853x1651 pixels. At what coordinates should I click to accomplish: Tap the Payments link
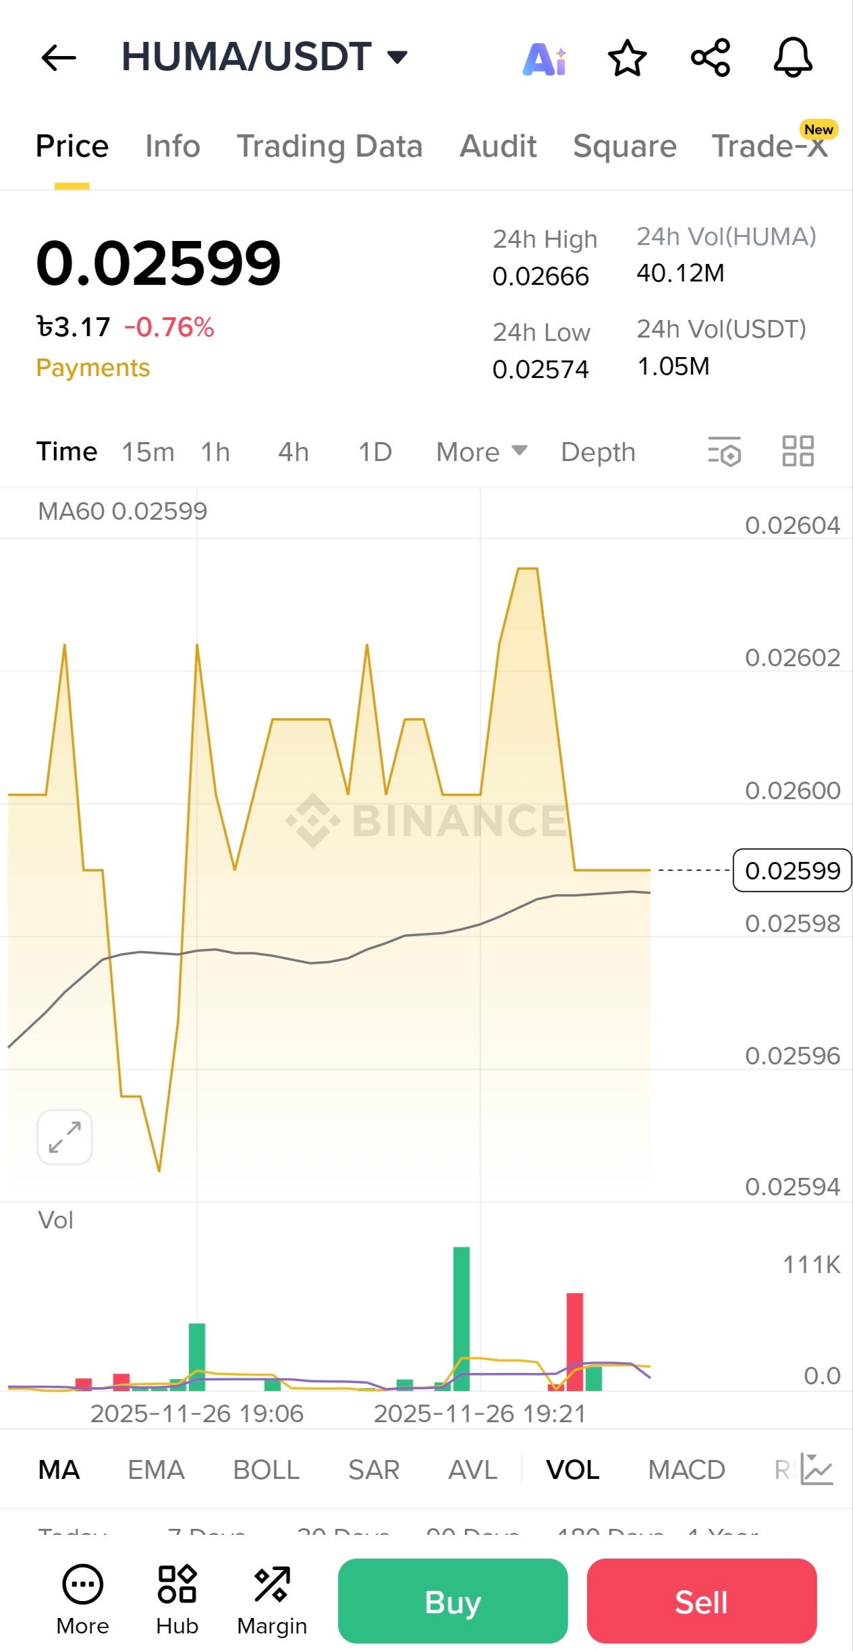[x=93, y=368]
